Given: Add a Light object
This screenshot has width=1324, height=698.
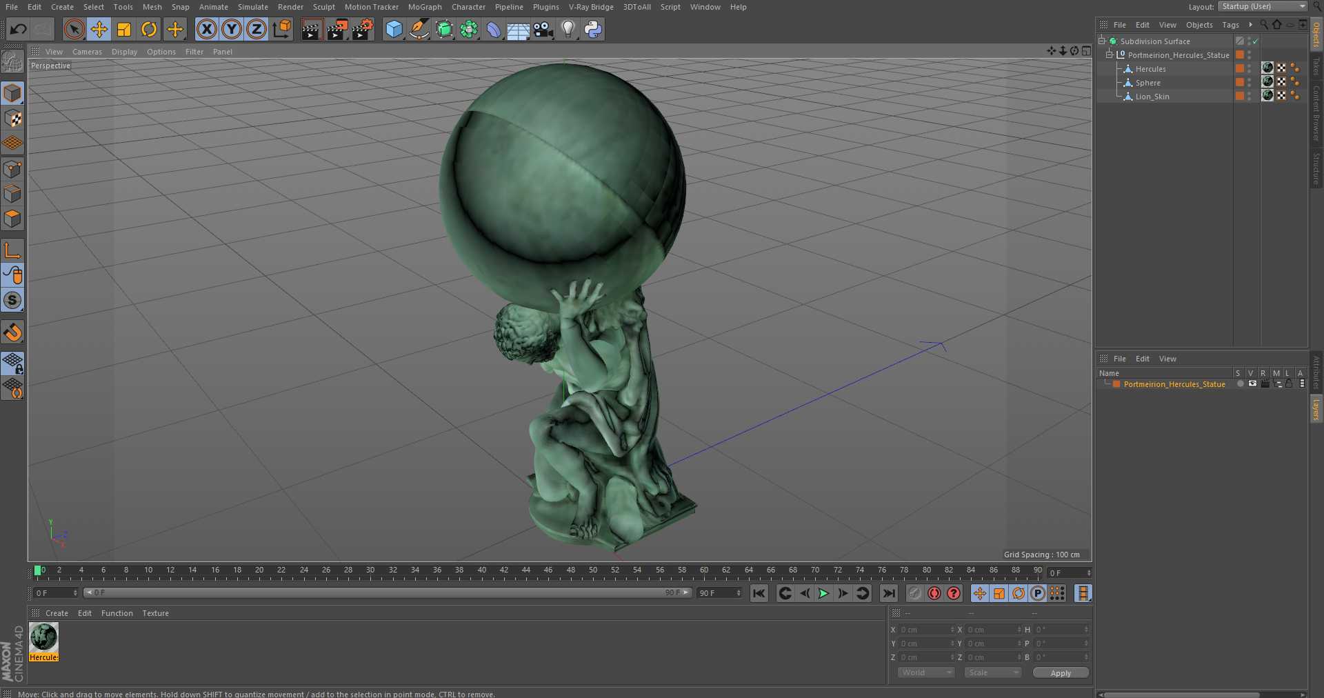Looking at the screenshot, I should [x=568, y=29].
